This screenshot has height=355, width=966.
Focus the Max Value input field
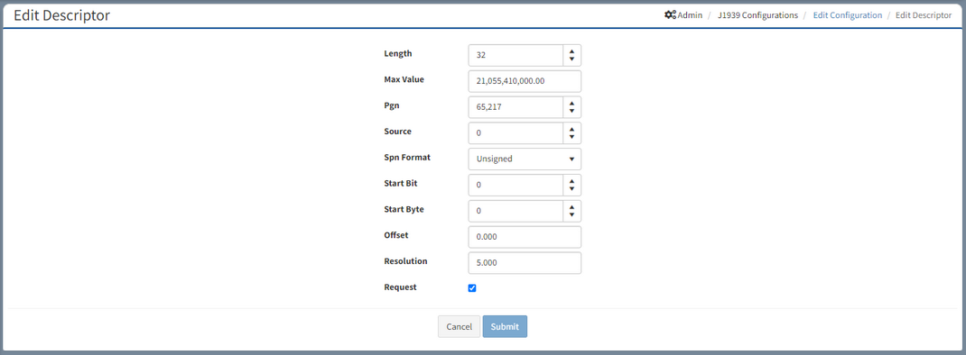tap(525, 81)
